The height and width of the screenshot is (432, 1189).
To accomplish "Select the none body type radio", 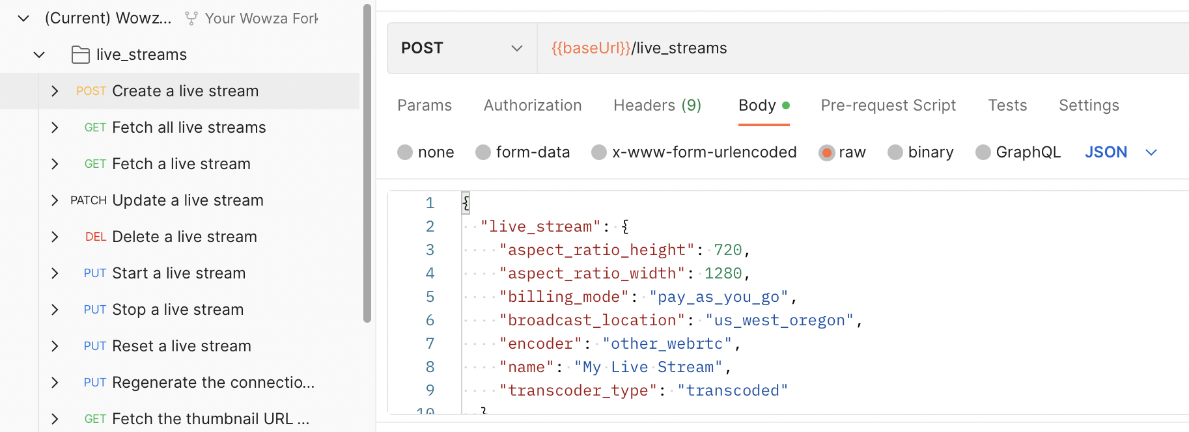I will tap(405, 152).
